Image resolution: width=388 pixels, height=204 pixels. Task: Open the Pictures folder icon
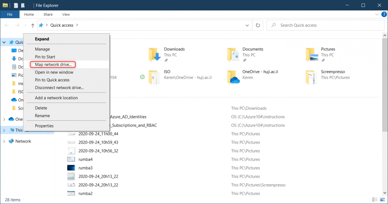312,55
